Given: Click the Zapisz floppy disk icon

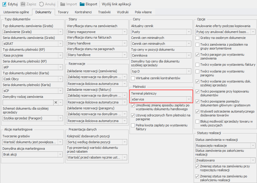Looking at the screenshot, I should (23, 4).
